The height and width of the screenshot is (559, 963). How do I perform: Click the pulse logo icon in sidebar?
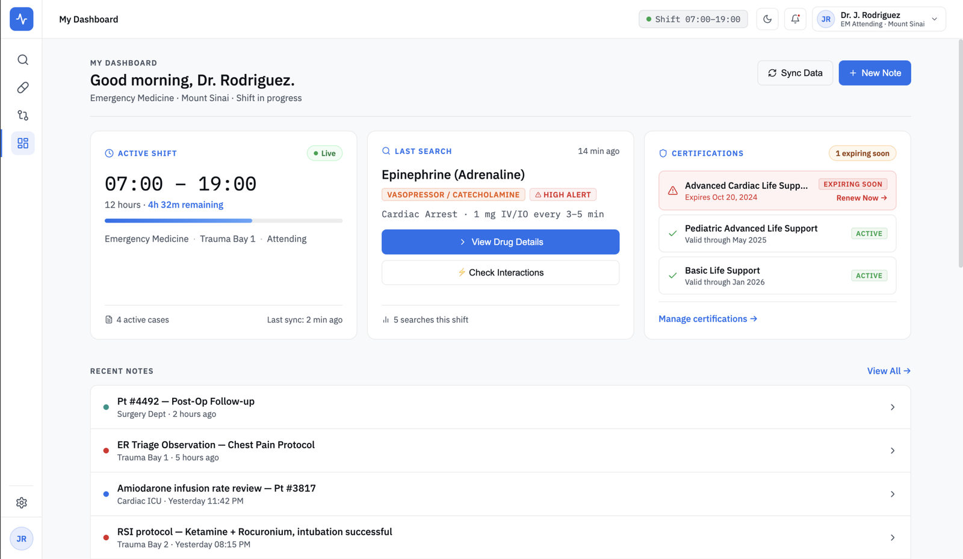pyautogui.click(x=22, y=19)
